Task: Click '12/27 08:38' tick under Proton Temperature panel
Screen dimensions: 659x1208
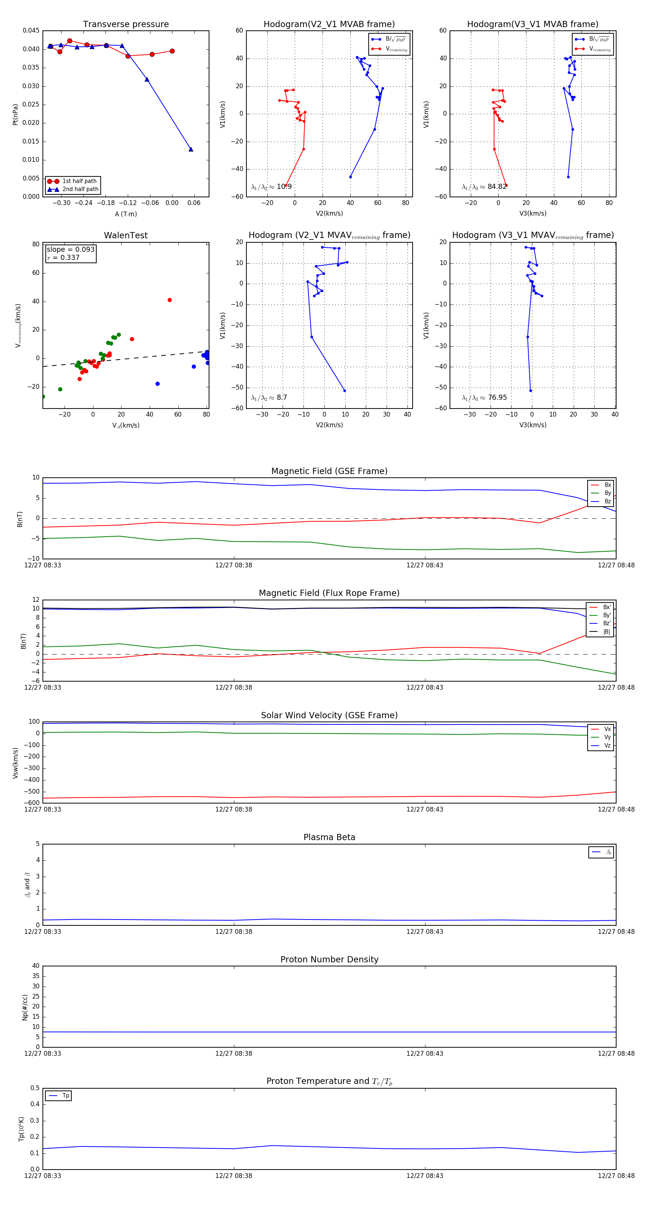Action: 234,1176
